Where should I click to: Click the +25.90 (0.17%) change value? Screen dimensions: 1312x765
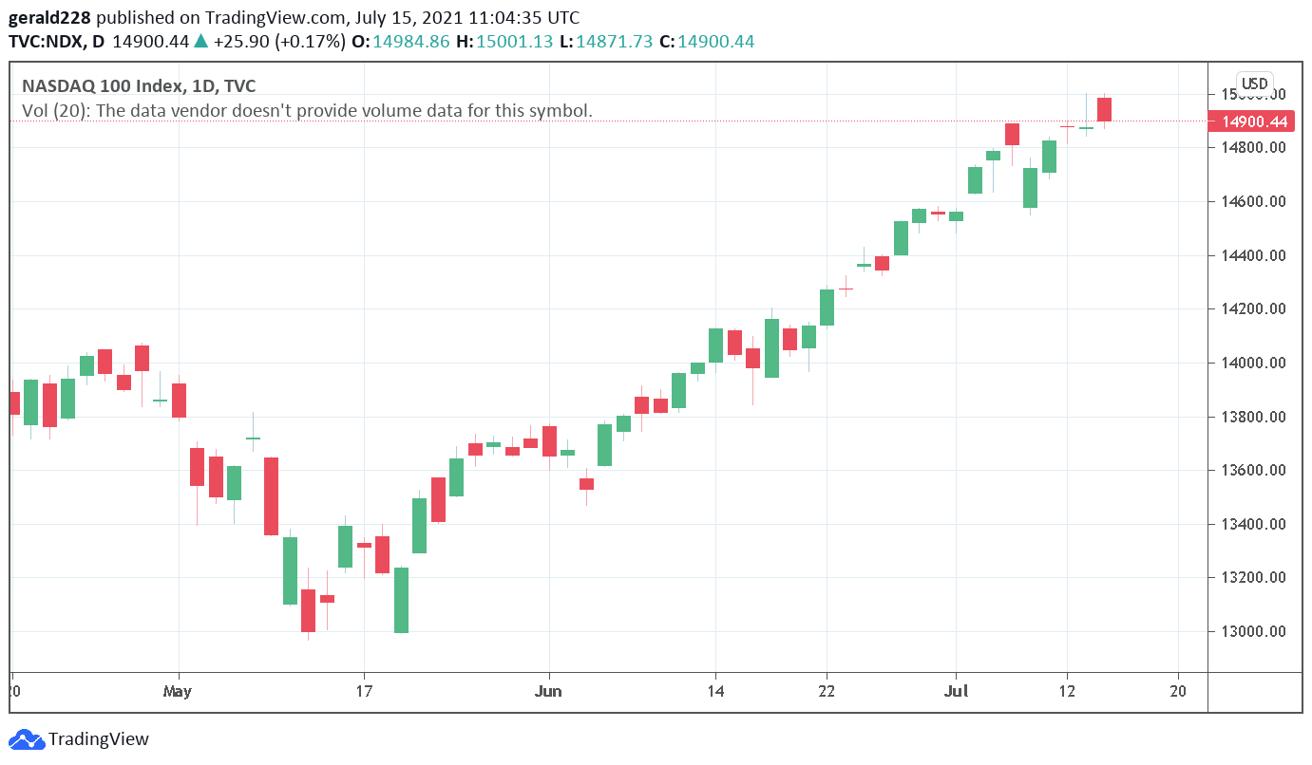(x=279, y=41)
